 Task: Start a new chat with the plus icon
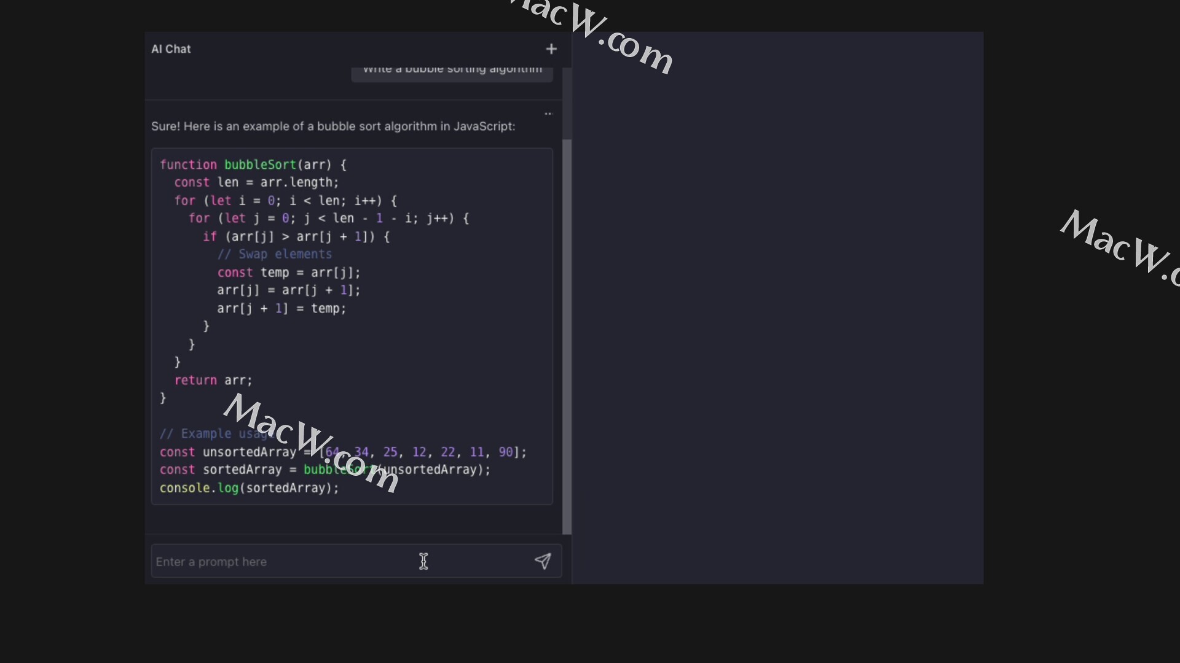pos(551,49)
